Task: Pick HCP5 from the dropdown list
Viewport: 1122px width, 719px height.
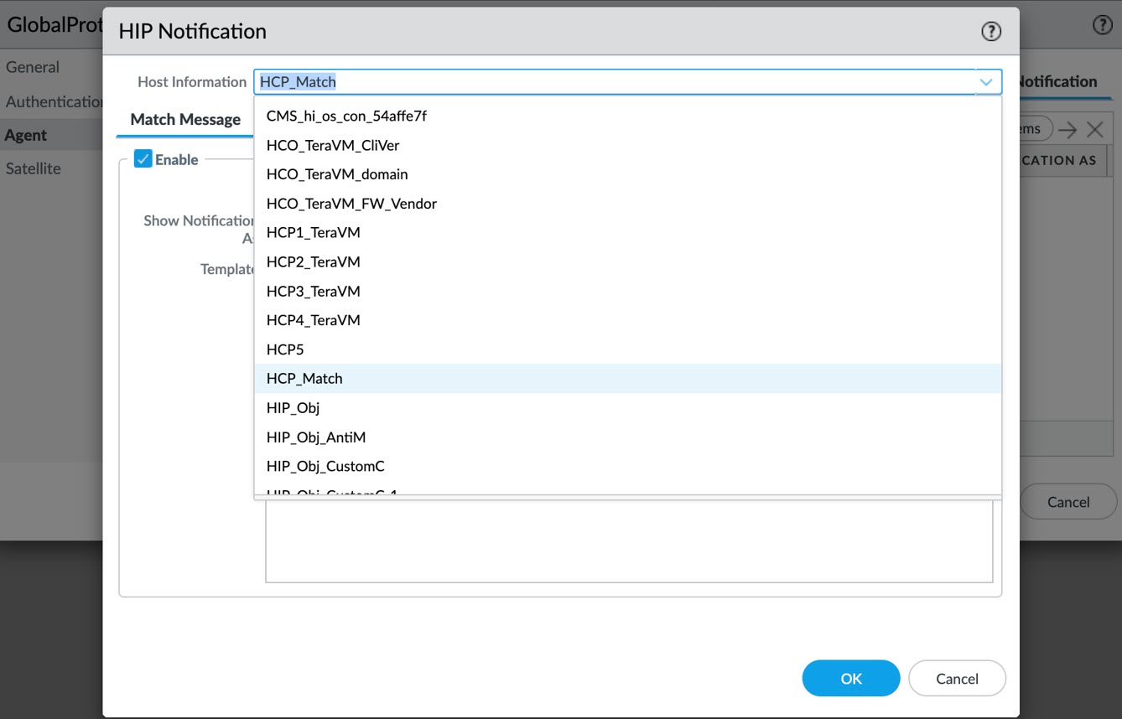Action: pyautogui.click(x=285, y=349)
